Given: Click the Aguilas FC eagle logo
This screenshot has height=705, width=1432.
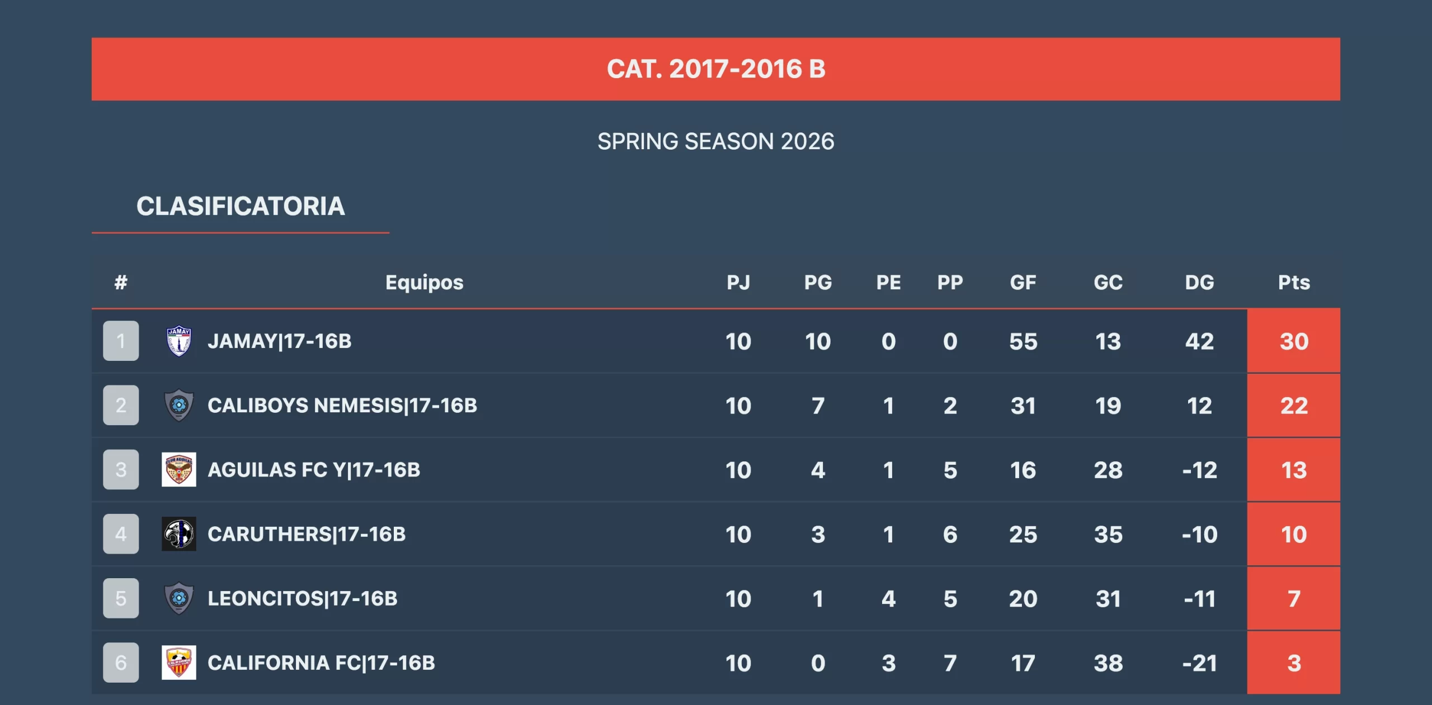Looking at the screenshot, I should (x=179, y=469).
